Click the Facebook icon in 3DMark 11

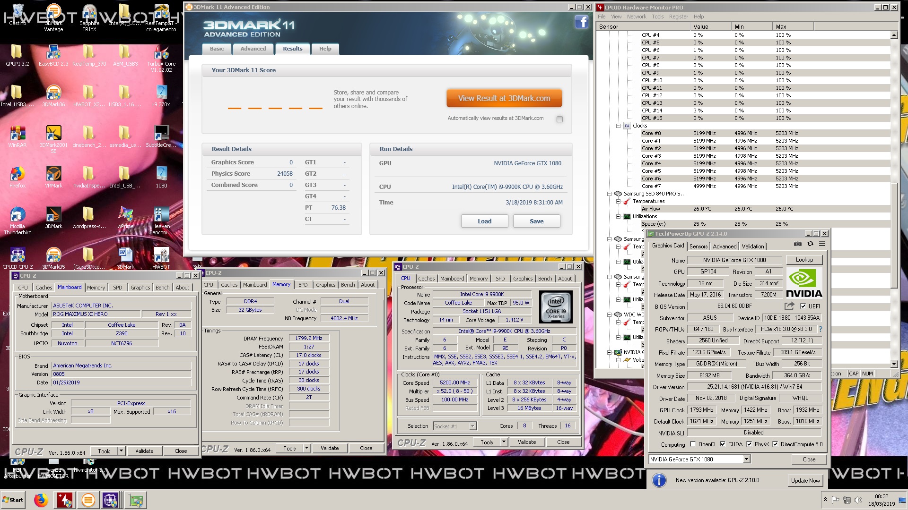(x=581, y=22)
